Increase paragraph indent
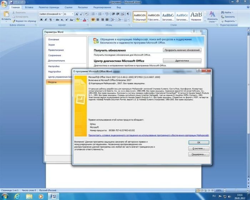This screenshot has width=250, height=200. (x=117, y=14)
